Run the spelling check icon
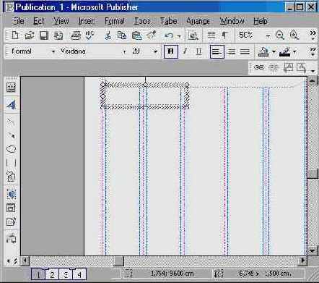 pos(90,35)
